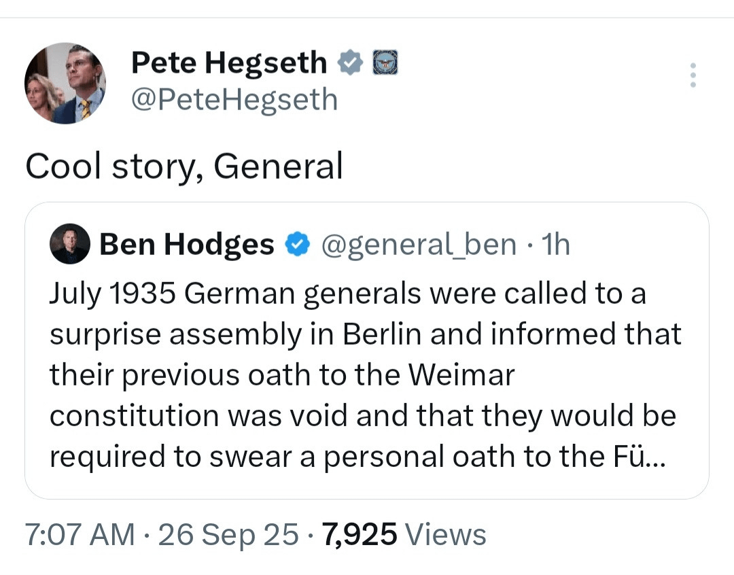The width and height of the screenshot is (734, 575).
Task: Click the word "Berlin" in the quote
Action: pyautogui.click(x=383, y=334)
